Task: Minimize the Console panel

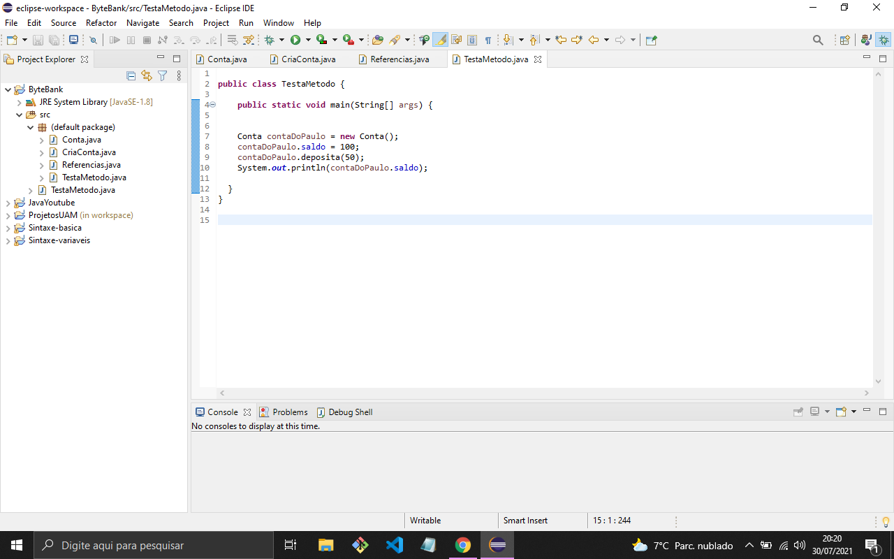Action: click(867, 411)
